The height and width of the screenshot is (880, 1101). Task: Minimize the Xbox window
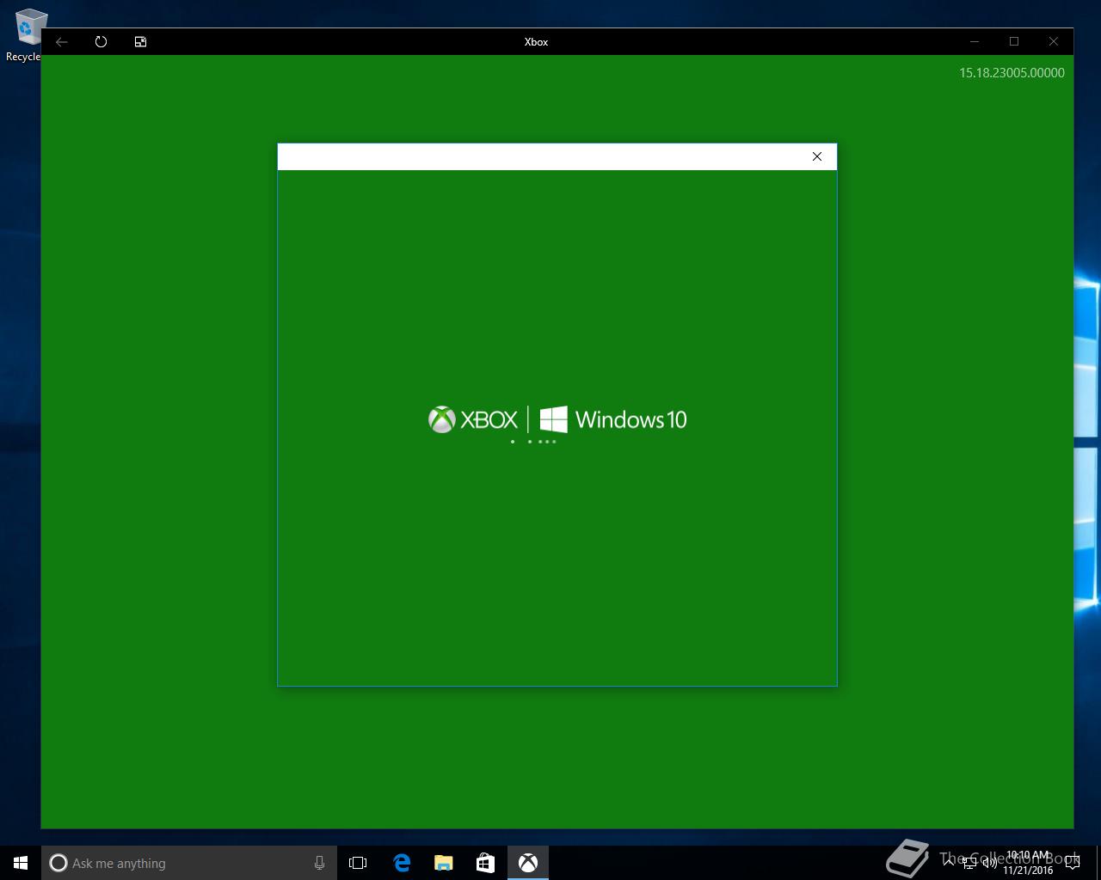pyautogui.click(x=975, y=41)
